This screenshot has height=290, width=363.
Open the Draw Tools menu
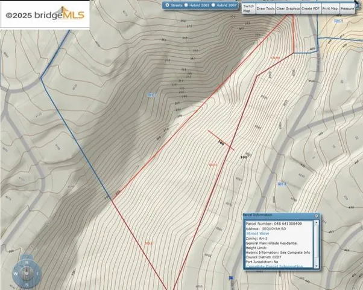point(264,8)
